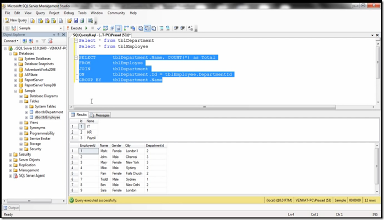Display Estimated Execution Plan

click(x=105, y=28)
